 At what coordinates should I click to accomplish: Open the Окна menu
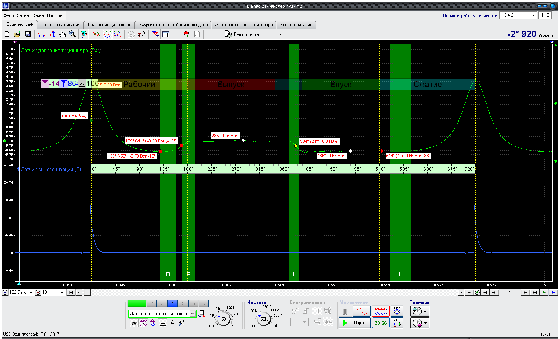pyautogui.click(x=39, y=15)
